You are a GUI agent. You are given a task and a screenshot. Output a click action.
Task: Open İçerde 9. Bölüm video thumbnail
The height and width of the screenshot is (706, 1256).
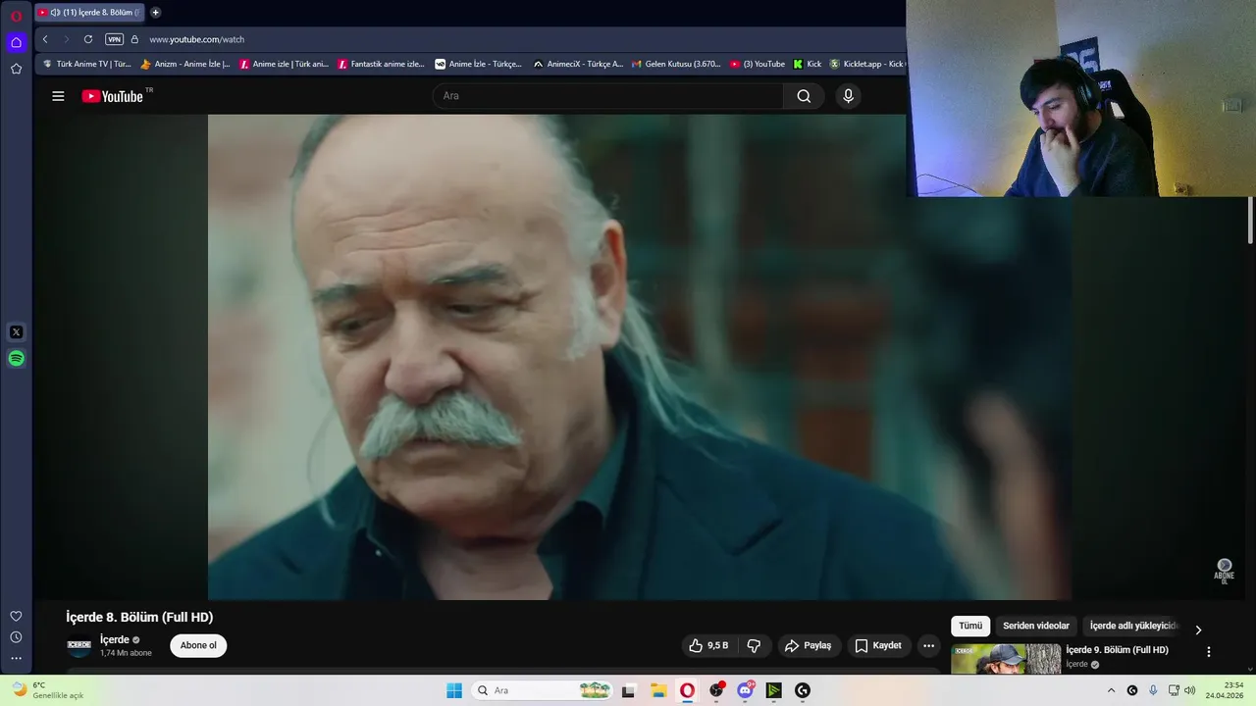[x=1006, y=659]
